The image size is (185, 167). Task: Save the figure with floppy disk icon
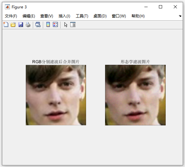pyautogui.click(x=21, y=25)
